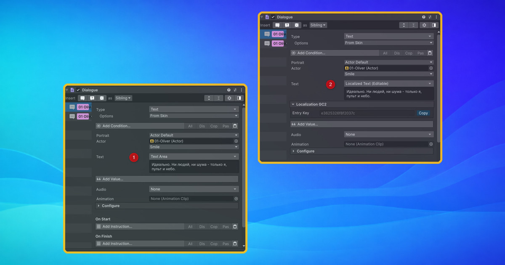The height and width of the screenshot is (265, 505).
Task: Open settings gear in left Dialogue panel
Action: [229, 98]
